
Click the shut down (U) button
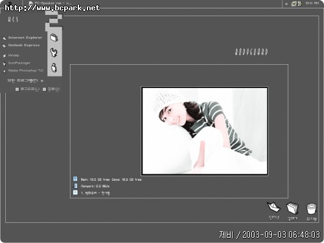51,89
